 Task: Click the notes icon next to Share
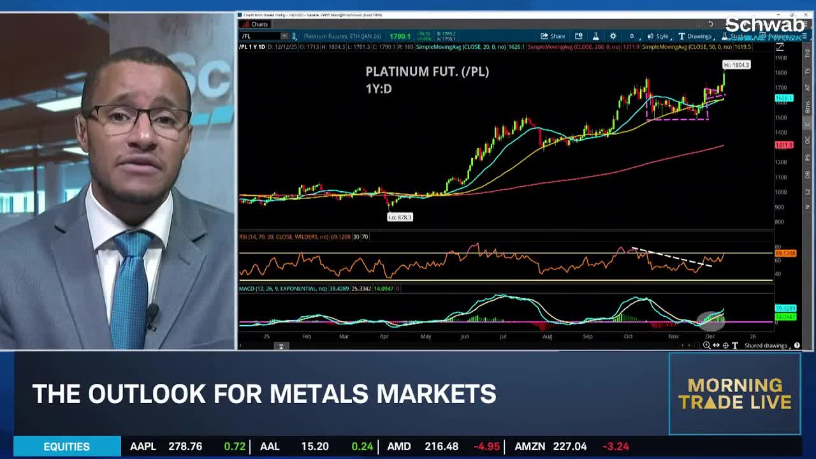(578, 36)
